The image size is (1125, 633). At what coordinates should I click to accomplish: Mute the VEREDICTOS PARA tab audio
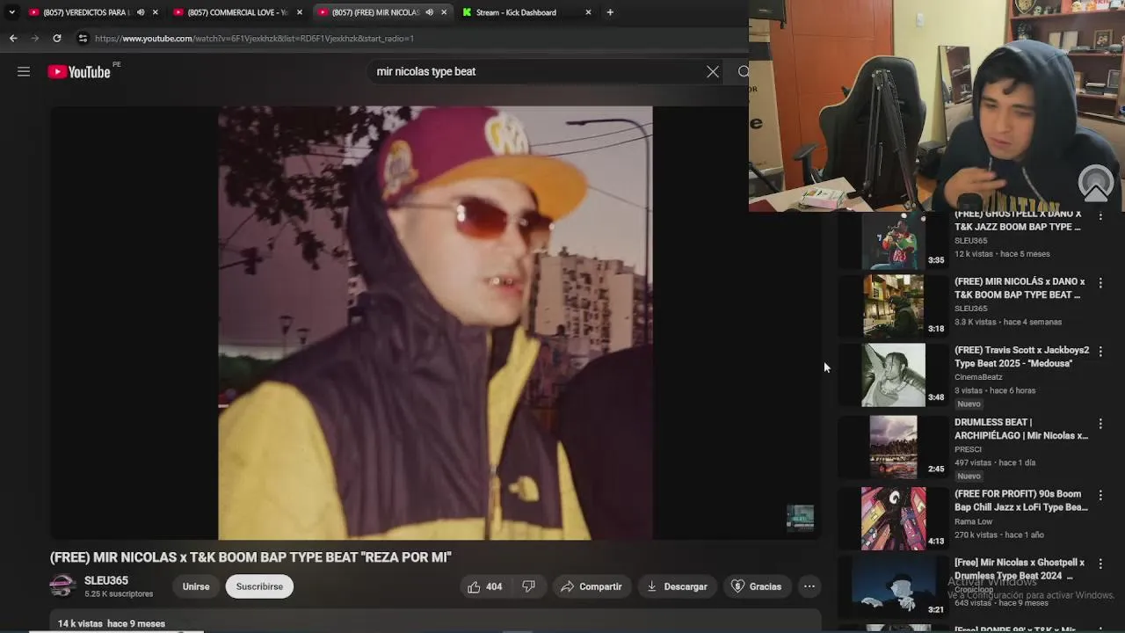[141, 12]
